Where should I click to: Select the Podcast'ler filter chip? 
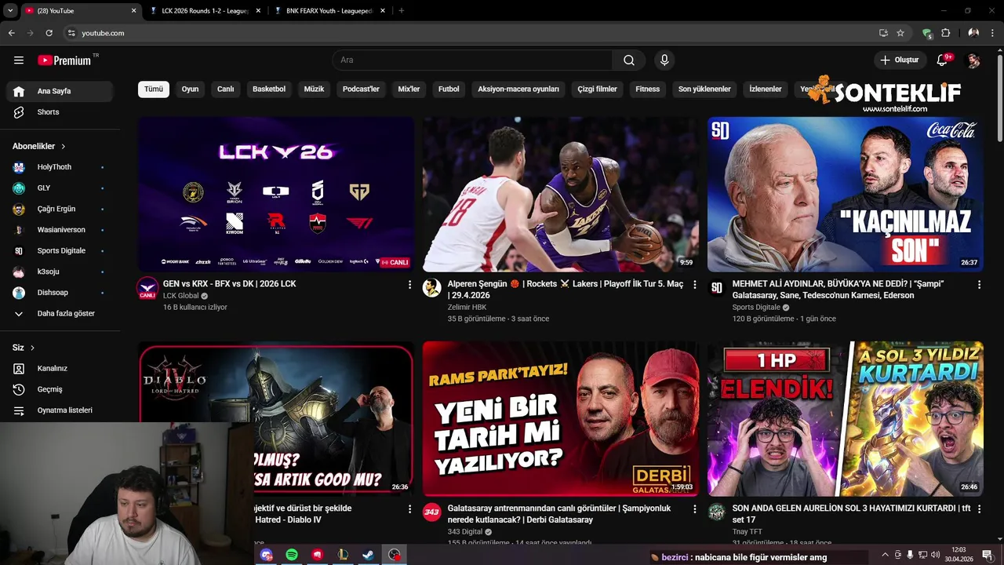361,89
